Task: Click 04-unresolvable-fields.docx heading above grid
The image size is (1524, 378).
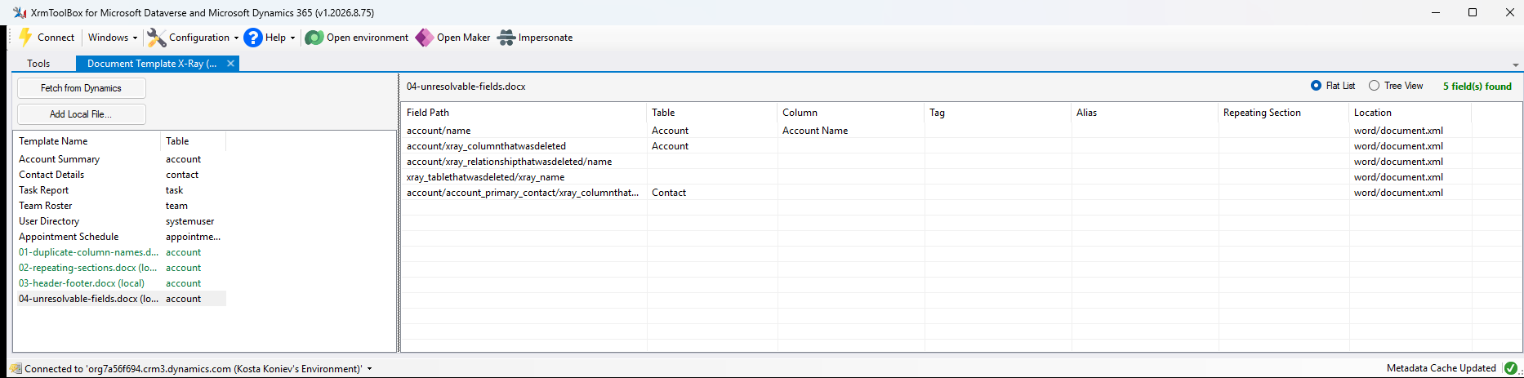Action: pyautogui.click(x=466, y=87)
